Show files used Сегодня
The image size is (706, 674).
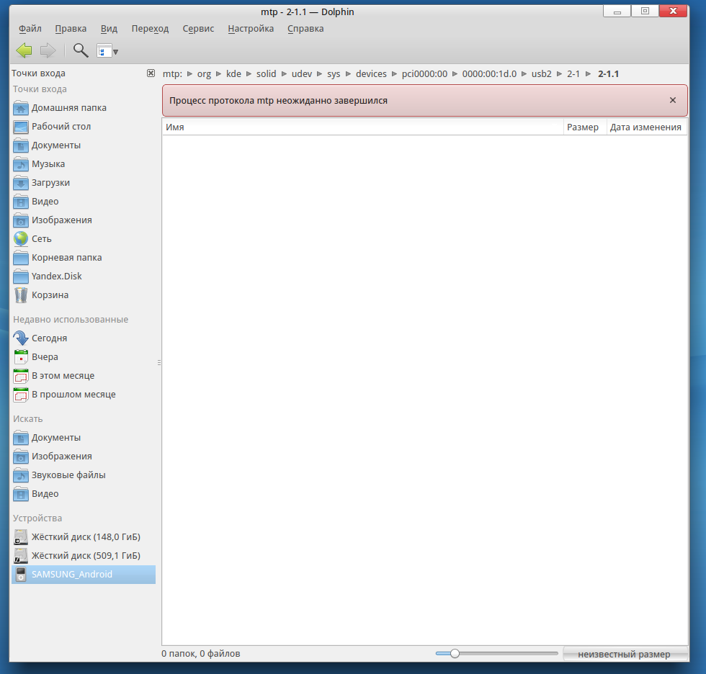click(84, 338)
